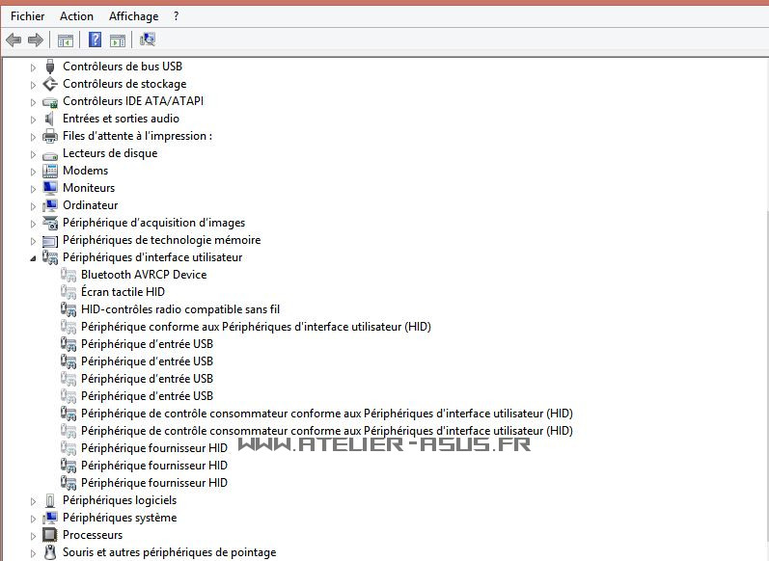Click the scan for hardware changes icon
The height and width of the screenshot is (561, 769).
click(148, 40)
